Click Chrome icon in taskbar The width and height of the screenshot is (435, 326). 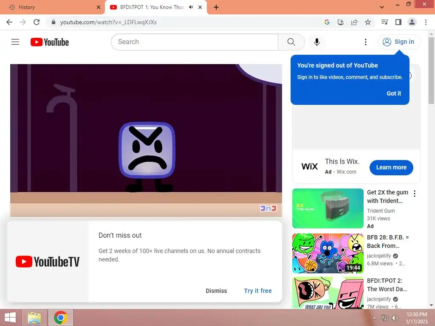(61, 318)
